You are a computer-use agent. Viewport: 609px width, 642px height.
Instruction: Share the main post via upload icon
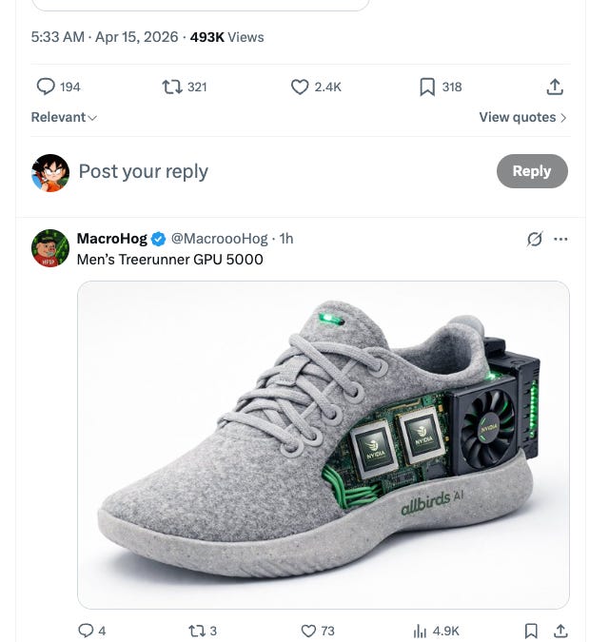click(x=555, y=87)
